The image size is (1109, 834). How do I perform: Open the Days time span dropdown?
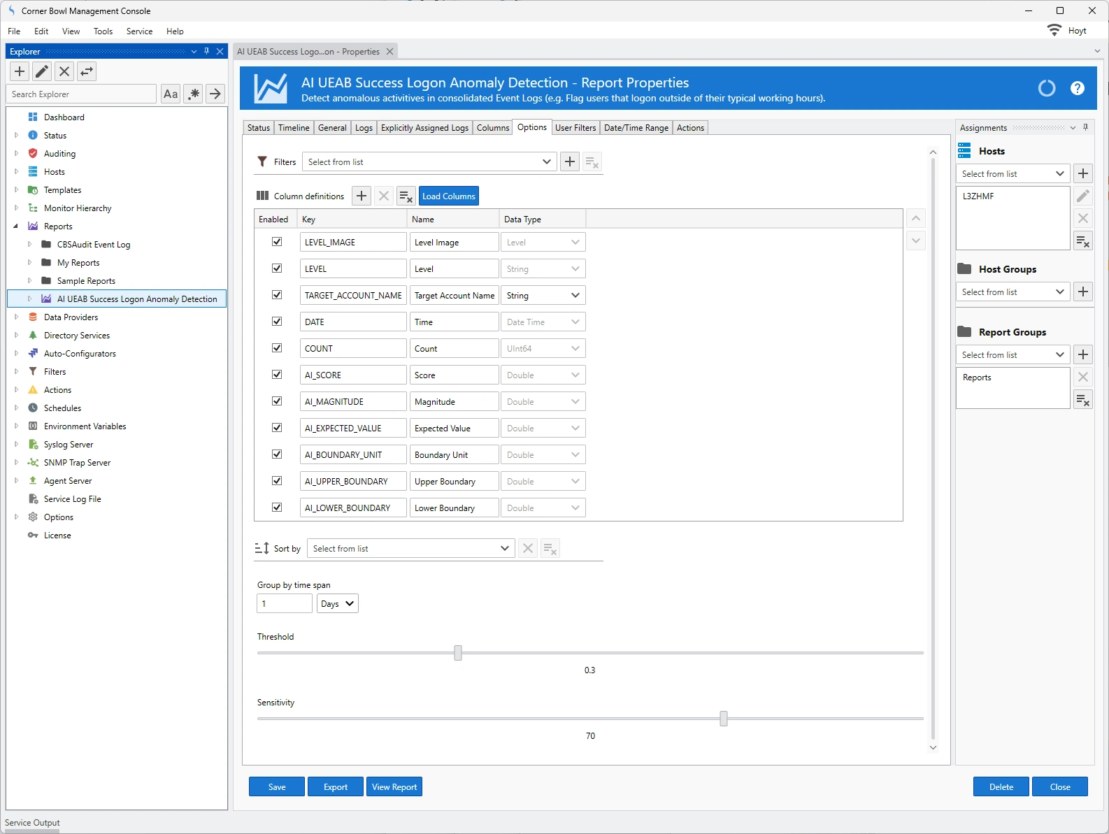(x=338, y=604)
